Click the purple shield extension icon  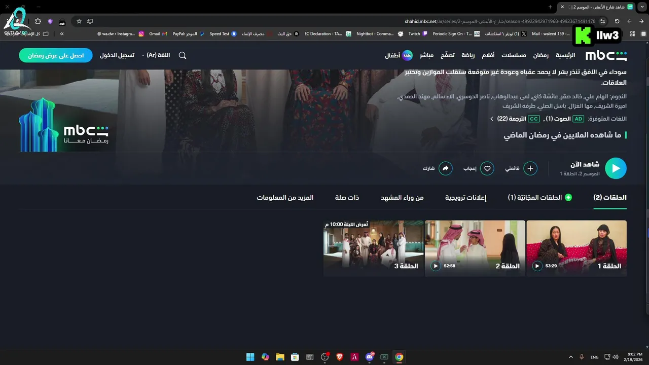pos(50,21)
